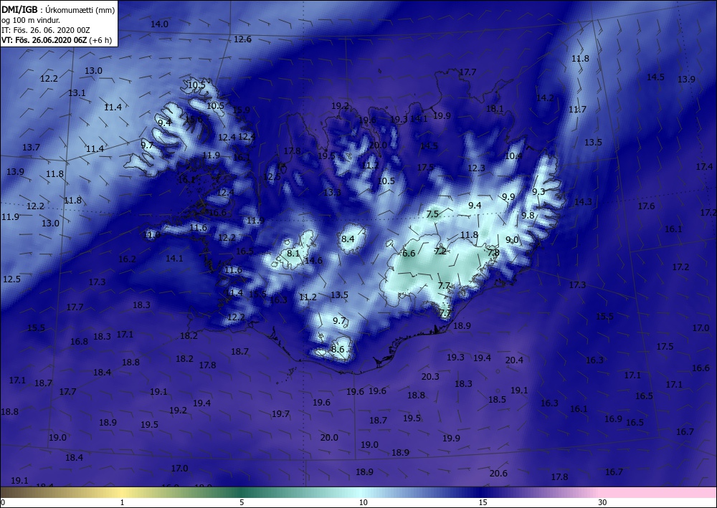Select the 15.6 value in the Westfjords
Image resolution: width=717 pixels, height=508 pixels.
click(194, 119)
